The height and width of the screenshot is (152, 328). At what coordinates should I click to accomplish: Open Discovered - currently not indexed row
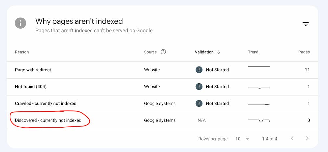(162, 121)
